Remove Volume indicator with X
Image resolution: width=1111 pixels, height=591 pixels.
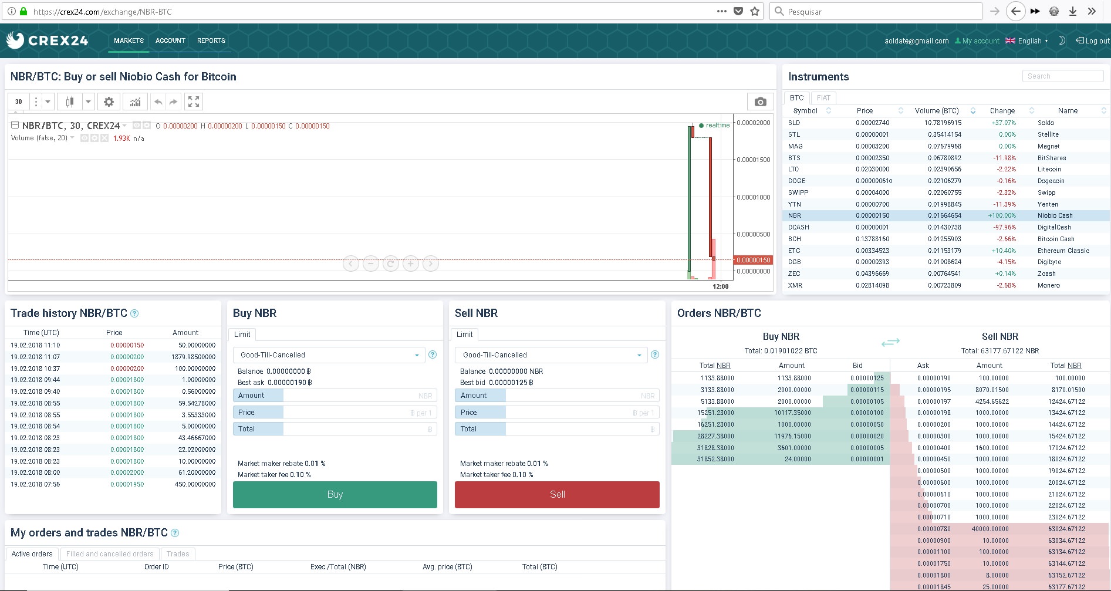tap(104, 138)
